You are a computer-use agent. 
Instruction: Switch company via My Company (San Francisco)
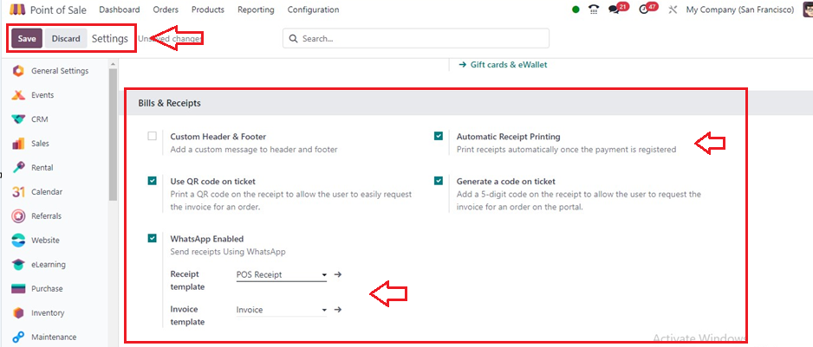tap(740, 10)
